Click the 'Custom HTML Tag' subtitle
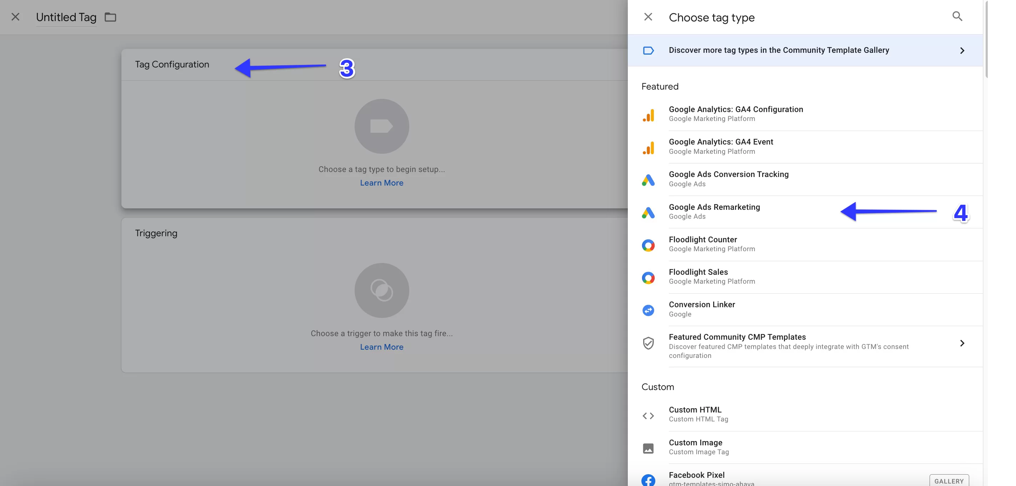Viewport: 1016px width, 486px height. (x=699, y=419)
